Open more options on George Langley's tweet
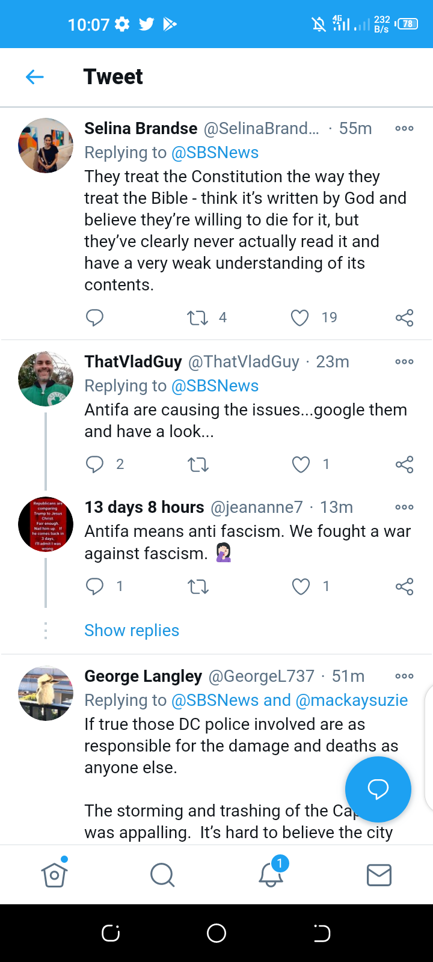Viewport: 433px width, 962px height. [x=404, y=676]
